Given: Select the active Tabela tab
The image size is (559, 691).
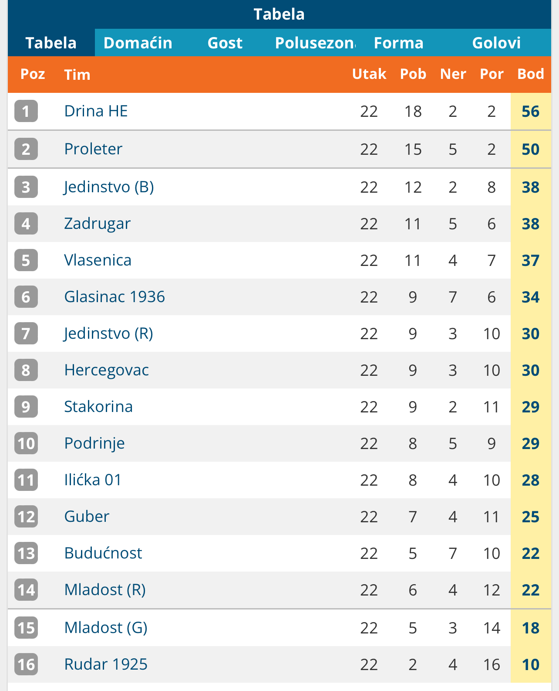Looking at the screenshot, I should click(x=51, y=43).
